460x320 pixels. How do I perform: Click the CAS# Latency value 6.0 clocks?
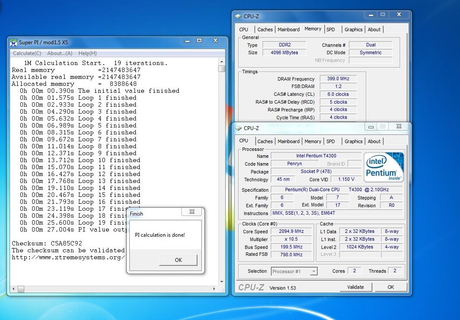tap(338, 94)
